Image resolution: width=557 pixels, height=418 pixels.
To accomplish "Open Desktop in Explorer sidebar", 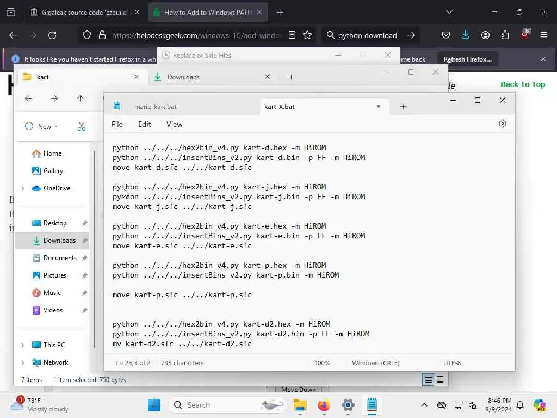I will click(x=55, y=223).
